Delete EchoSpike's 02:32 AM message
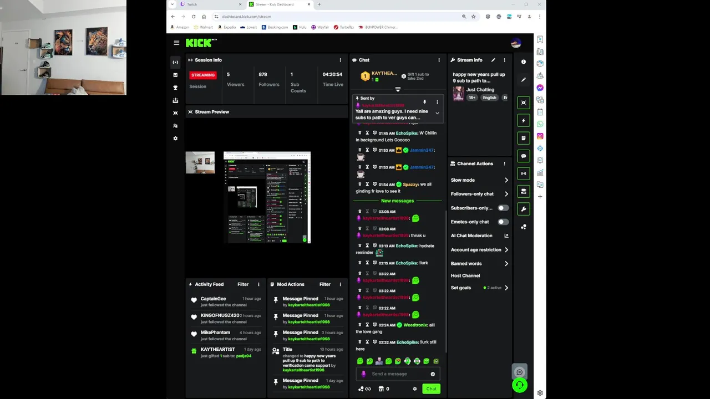The height and width of the screenshot is (399, 710). pos(359,342)
